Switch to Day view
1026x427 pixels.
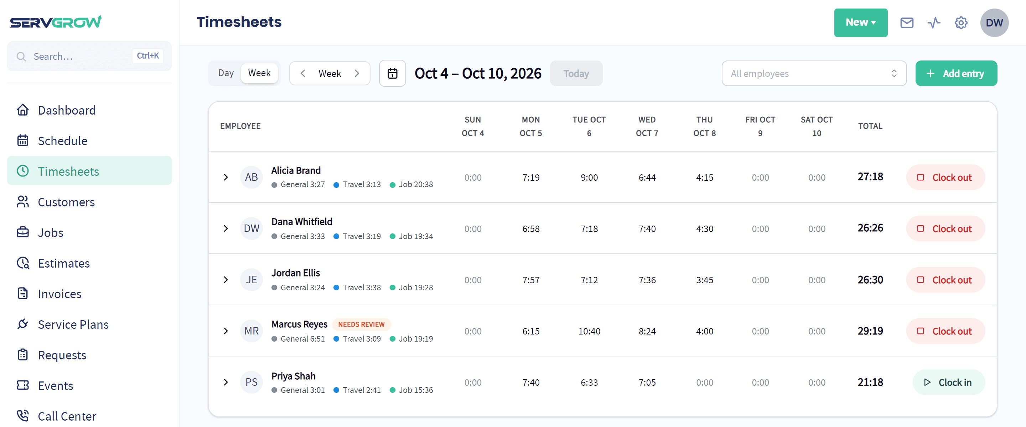pyautogui.click(x=226, y=73)
